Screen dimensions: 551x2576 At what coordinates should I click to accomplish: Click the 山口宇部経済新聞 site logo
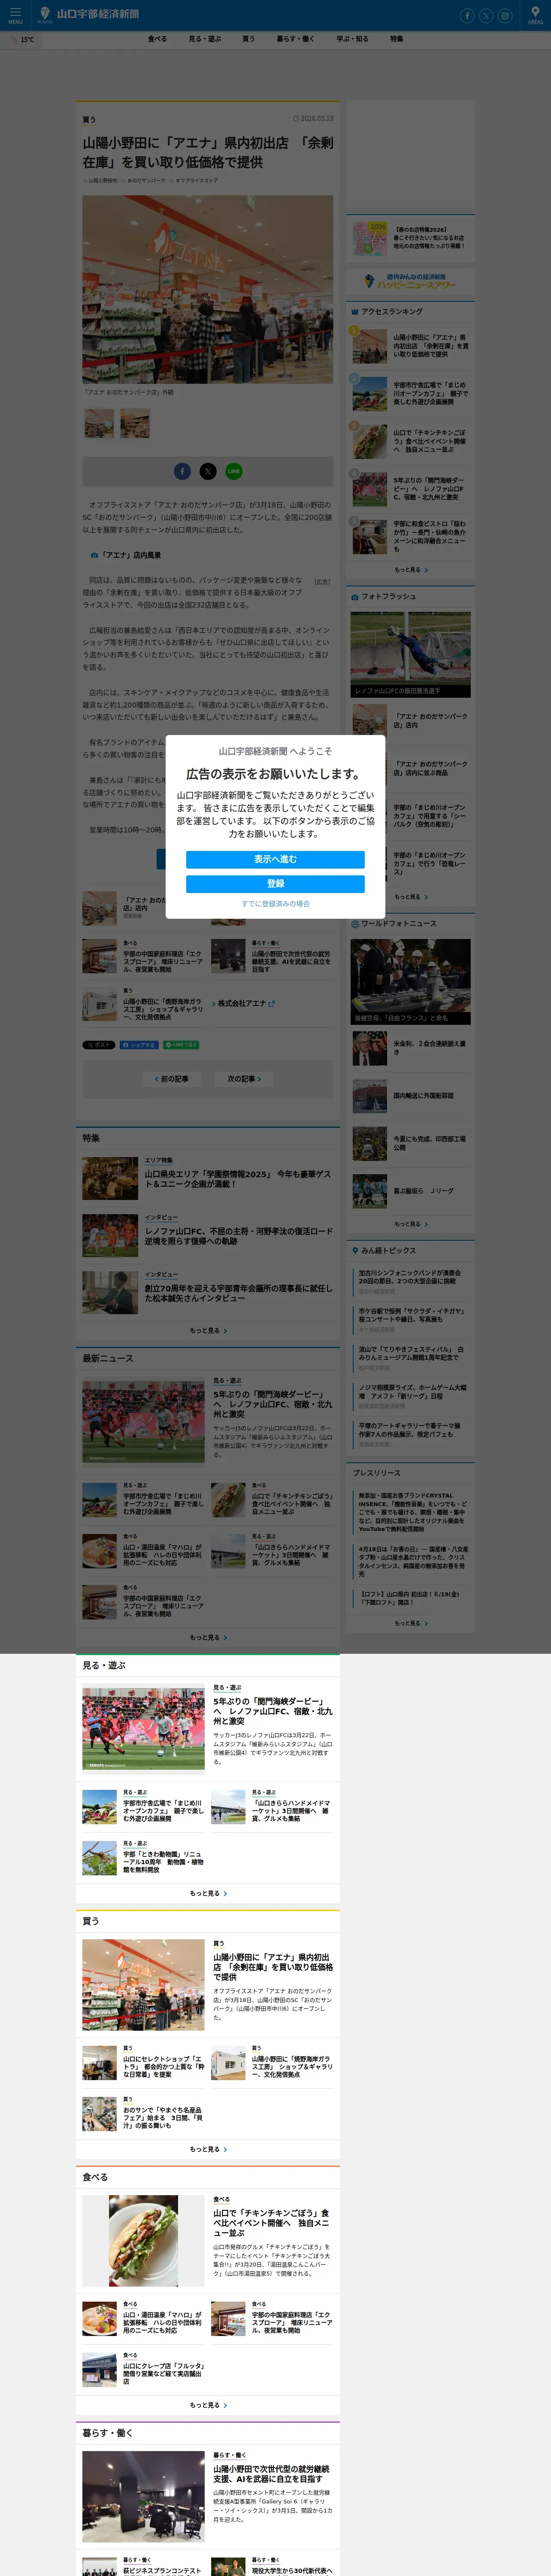(89, 14)
